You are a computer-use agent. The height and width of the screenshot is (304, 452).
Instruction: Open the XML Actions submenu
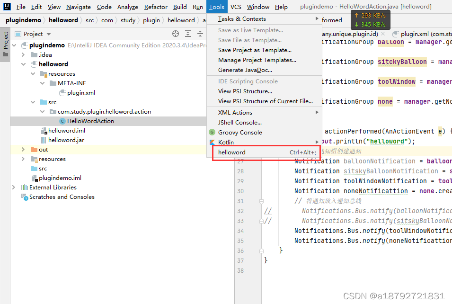[x=264, y=113]
